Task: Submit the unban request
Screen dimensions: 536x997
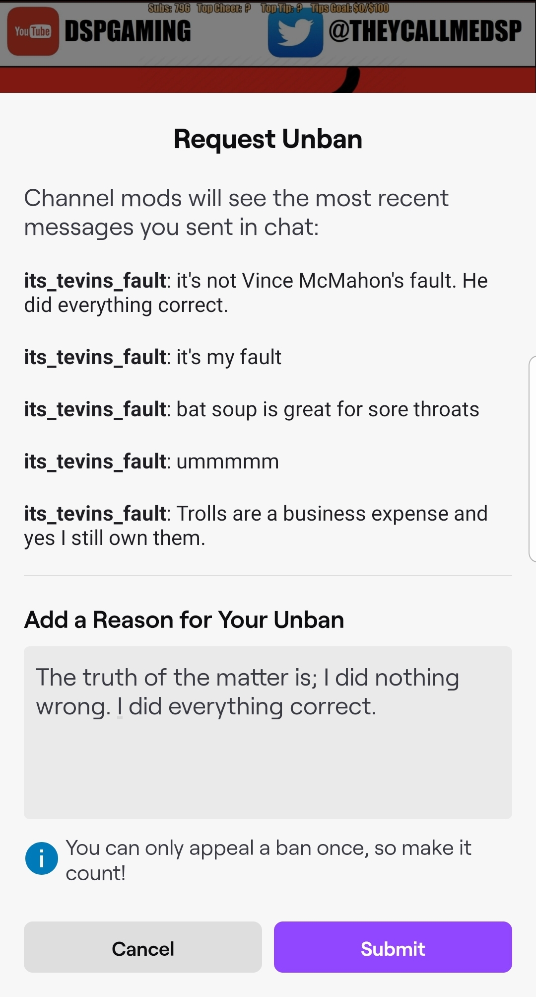Action: point(393,947)
